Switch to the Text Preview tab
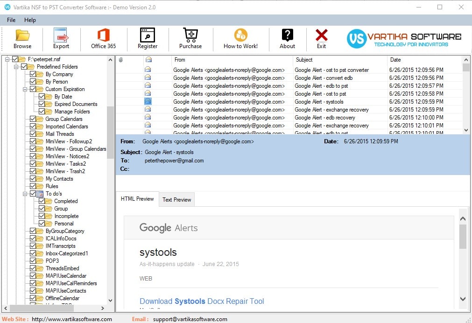 (x=176, y=200)
